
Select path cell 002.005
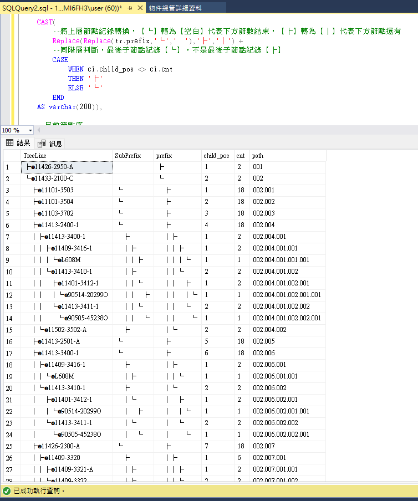coord(288,341)
